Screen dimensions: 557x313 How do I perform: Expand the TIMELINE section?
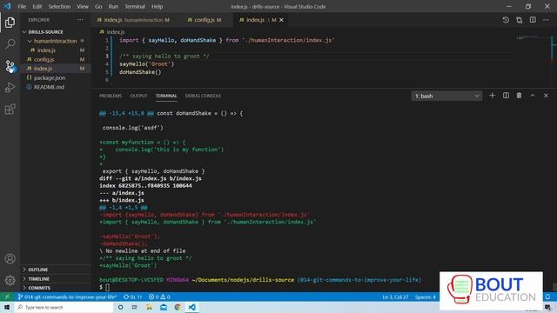click(38, 279)
